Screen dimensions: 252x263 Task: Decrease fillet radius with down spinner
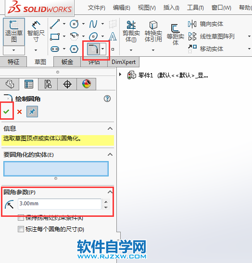tap(106, 207)
